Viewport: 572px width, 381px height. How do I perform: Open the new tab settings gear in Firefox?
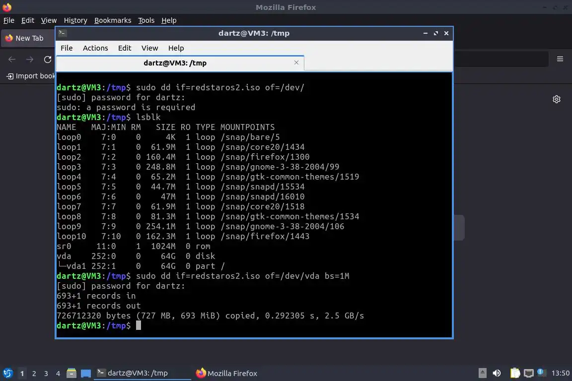pos(556,99)
